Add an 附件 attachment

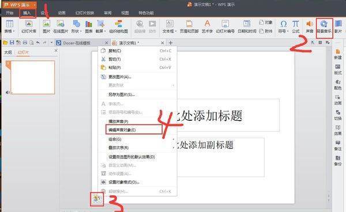[266, 31]
